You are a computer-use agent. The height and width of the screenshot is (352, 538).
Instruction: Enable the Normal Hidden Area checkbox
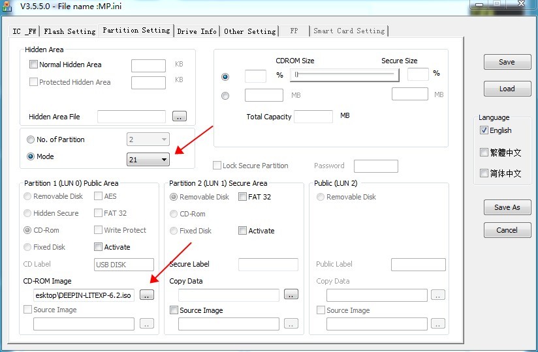(x=34, y=65)
